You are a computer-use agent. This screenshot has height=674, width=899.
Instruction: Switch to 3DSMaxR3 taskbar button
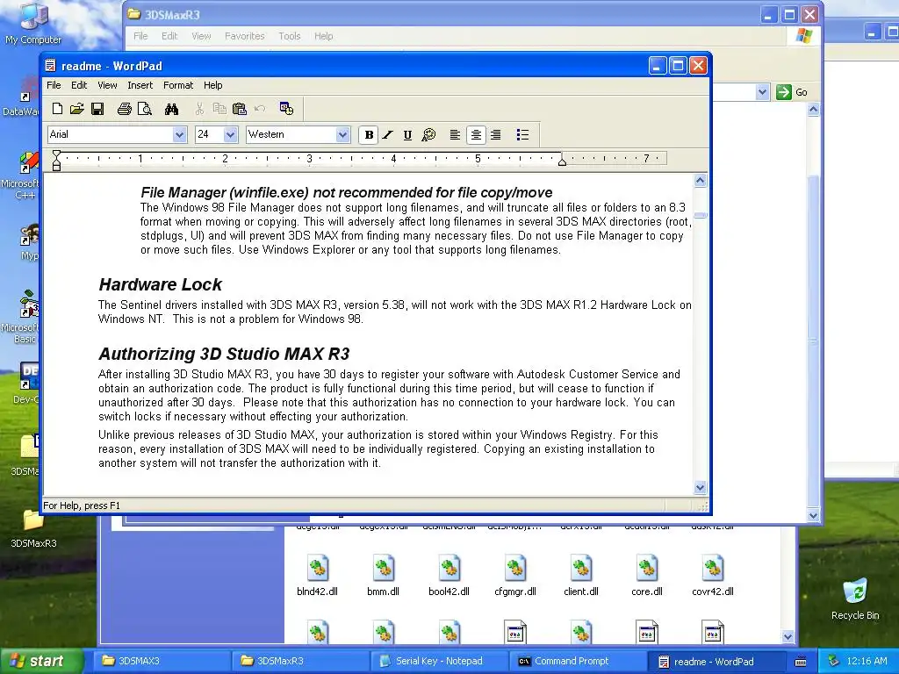301,661
